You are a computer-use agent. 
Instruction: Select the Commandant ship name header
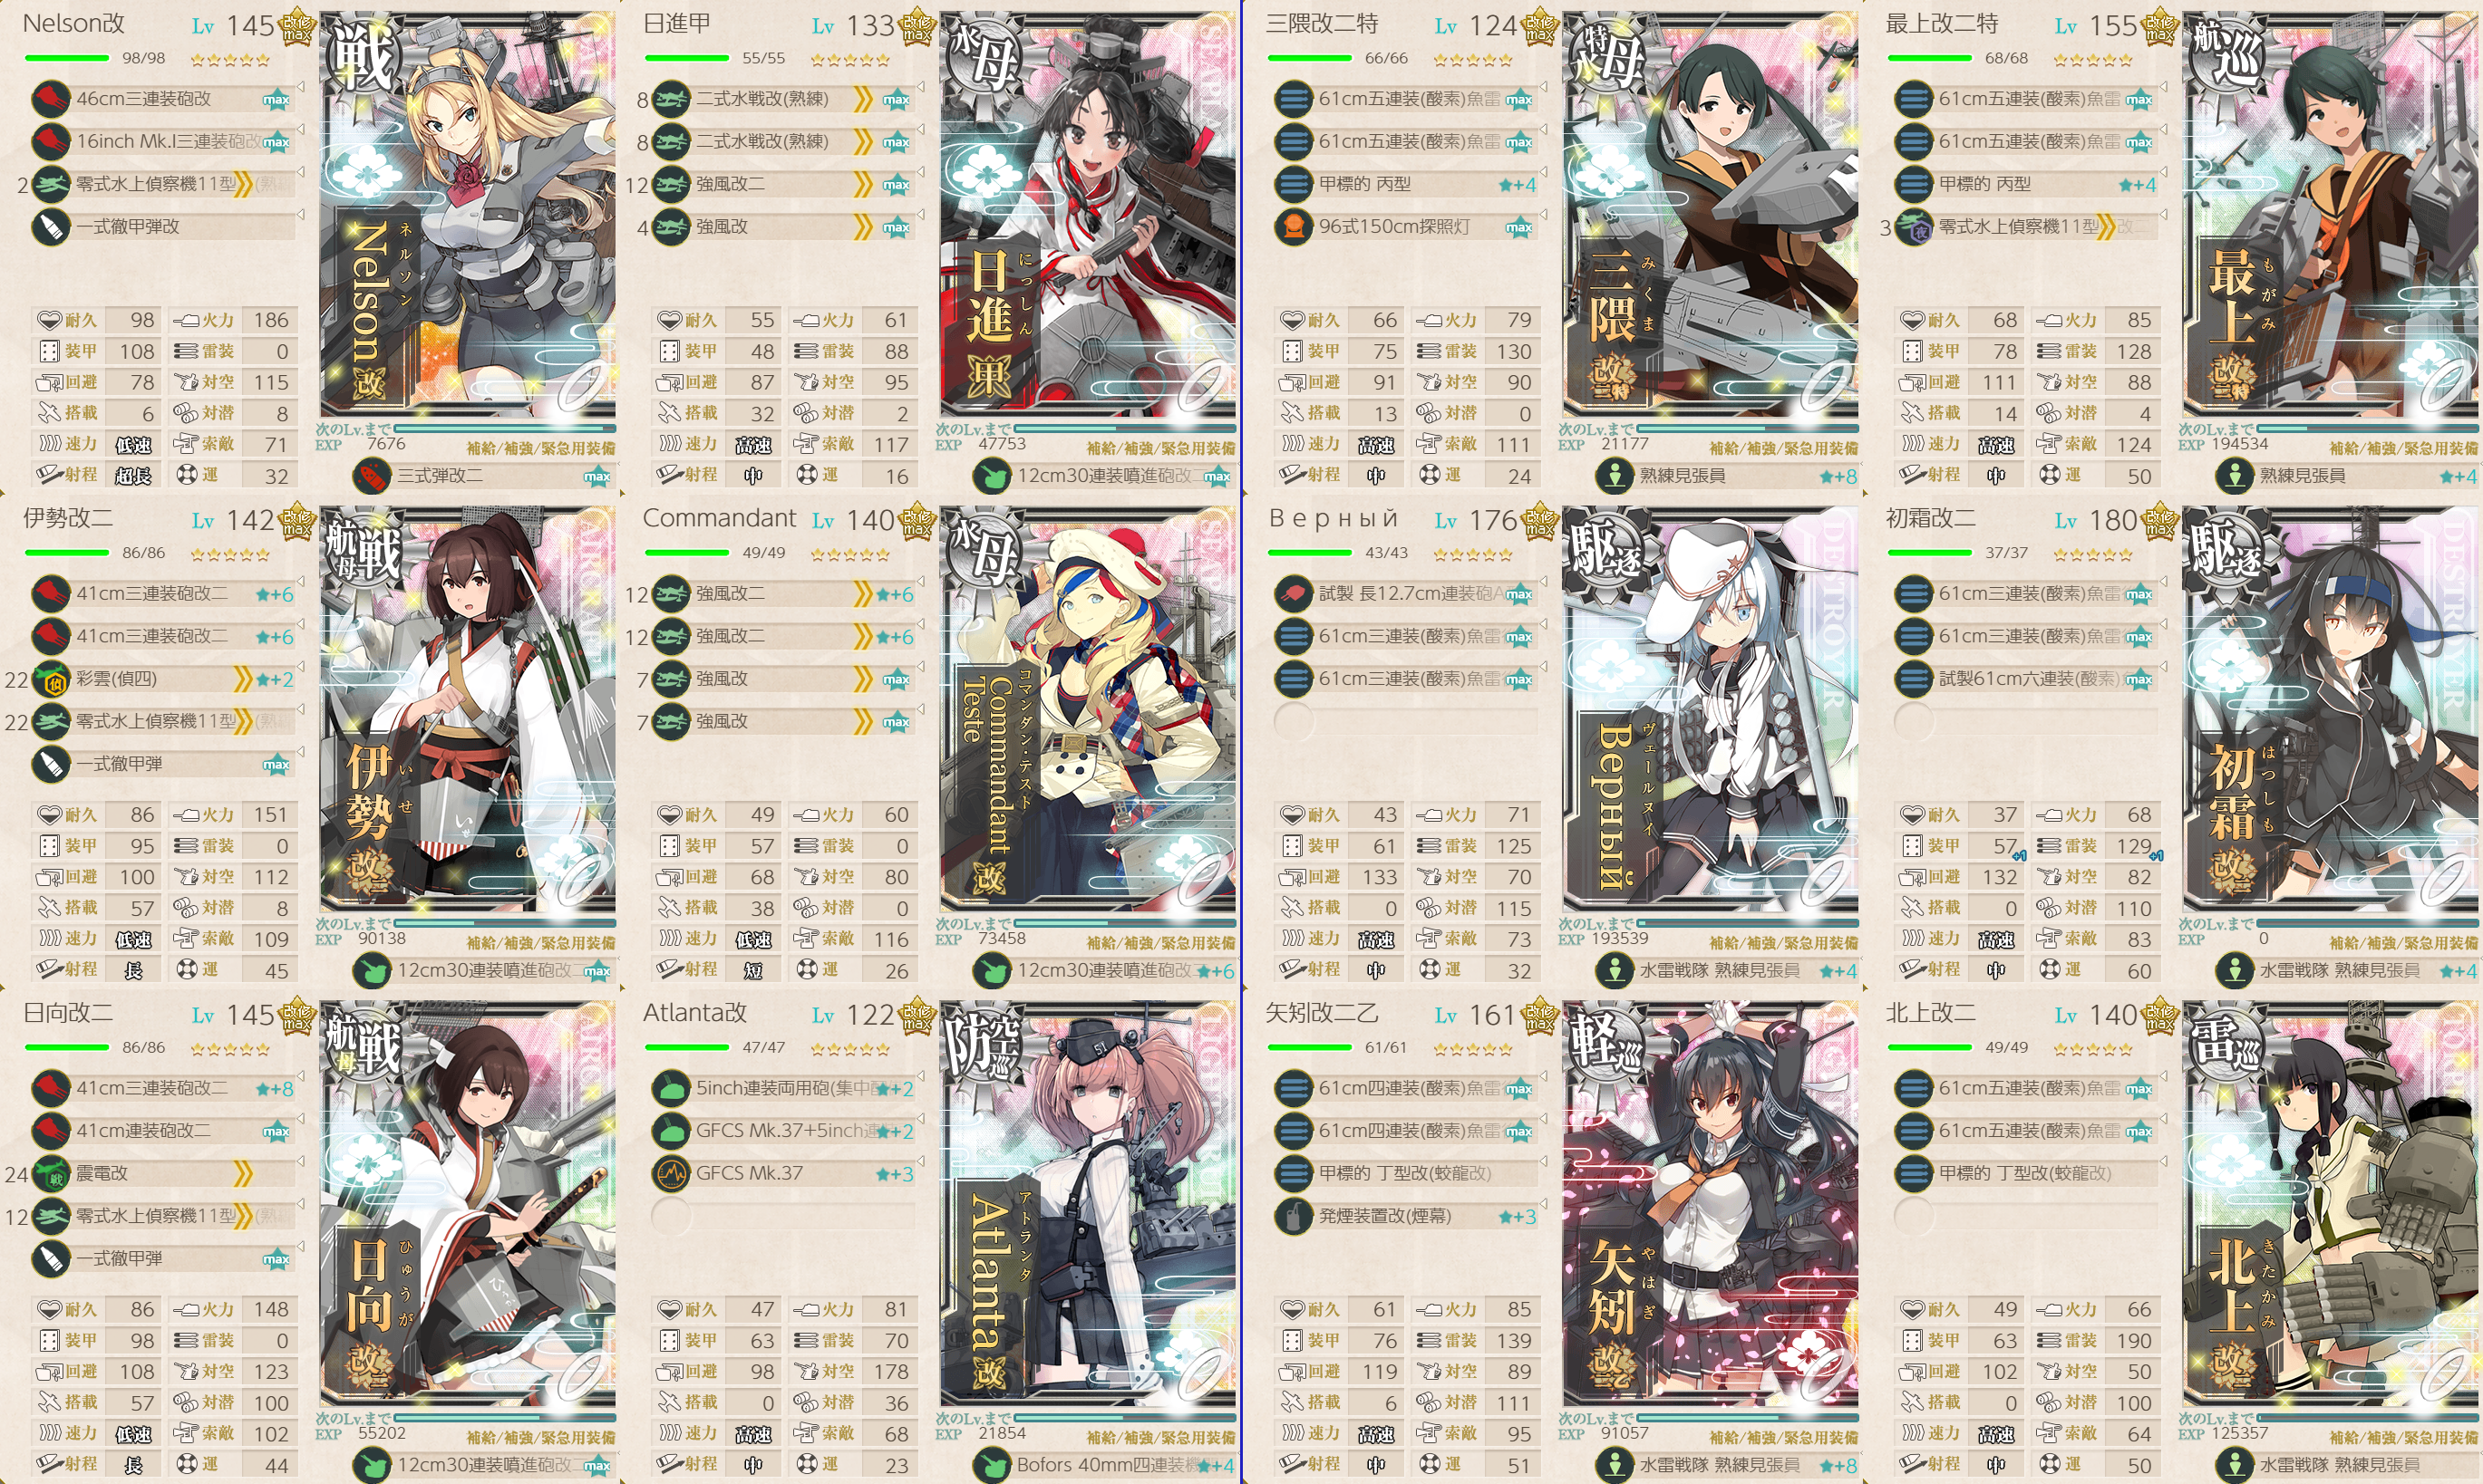(719, 518)
